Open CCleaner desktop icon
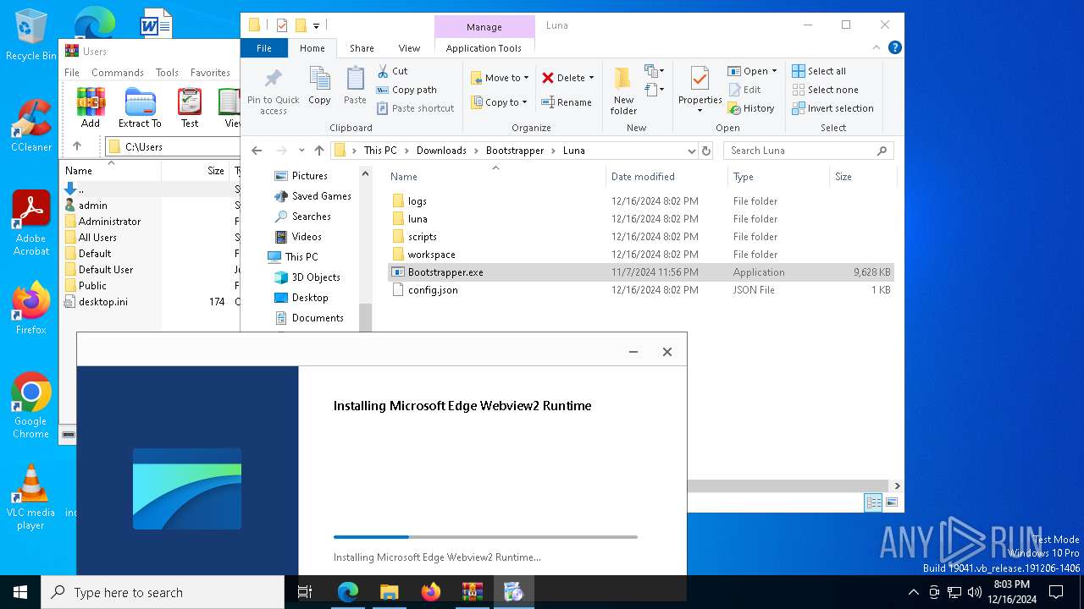This screenshot has width=1084, height=609. click(x=30, y=124)
